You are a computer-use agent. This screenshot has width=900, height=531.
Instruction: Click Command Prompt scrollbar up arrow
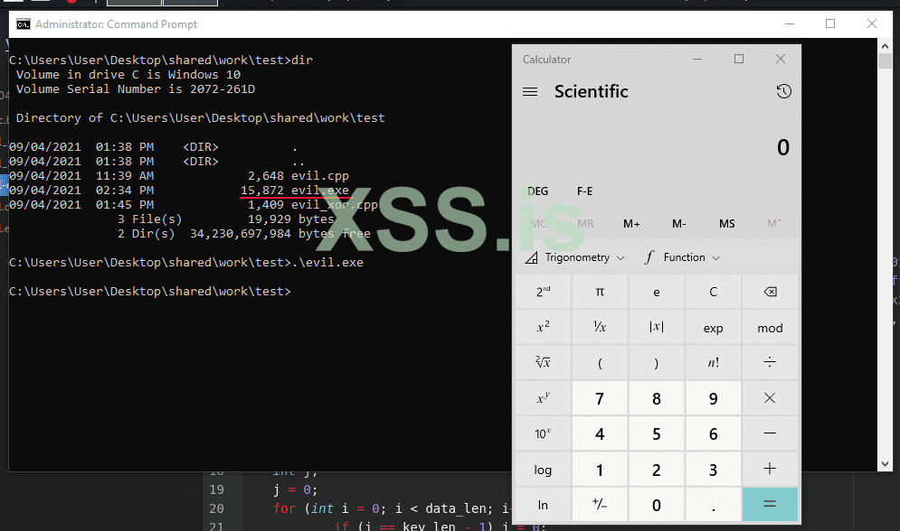(x=885, y=45)
